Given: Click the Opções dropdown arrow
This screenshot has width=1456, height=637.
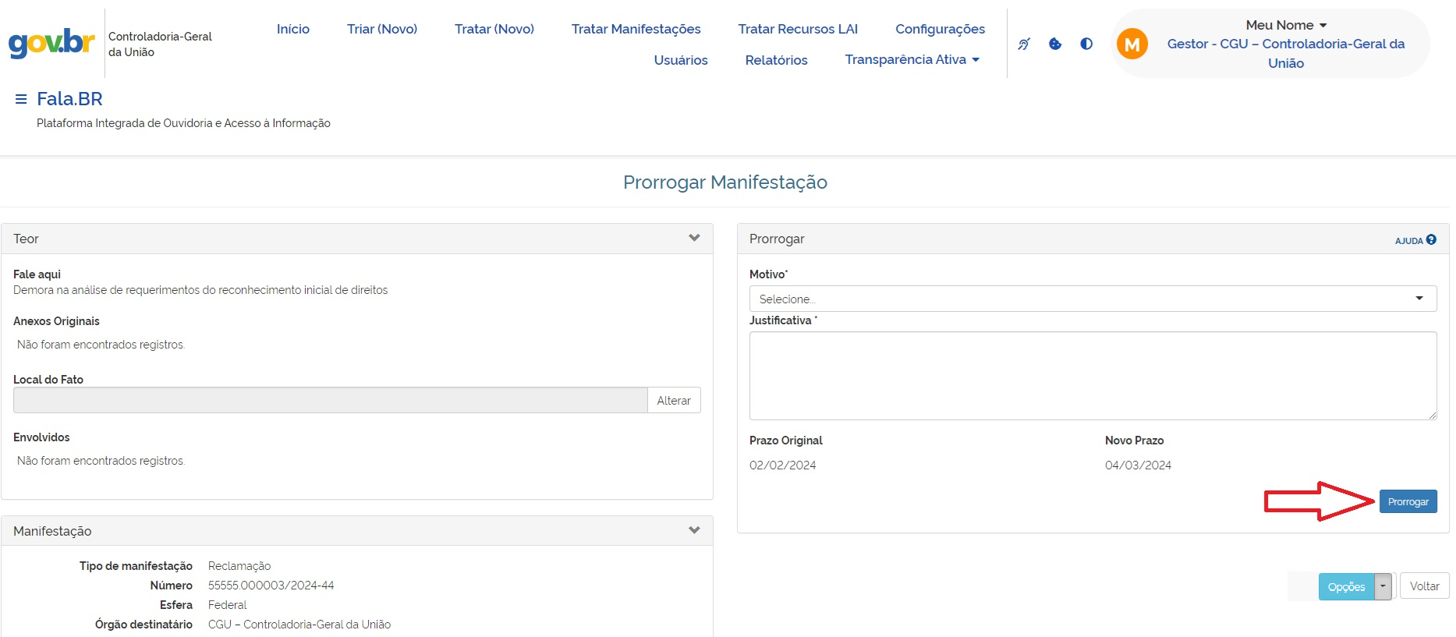Looking at the screenshot, I should click(x=1383, y=586).
